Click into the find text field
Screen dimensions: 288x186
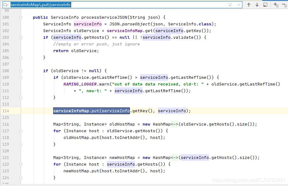click(x=118, y=5)
